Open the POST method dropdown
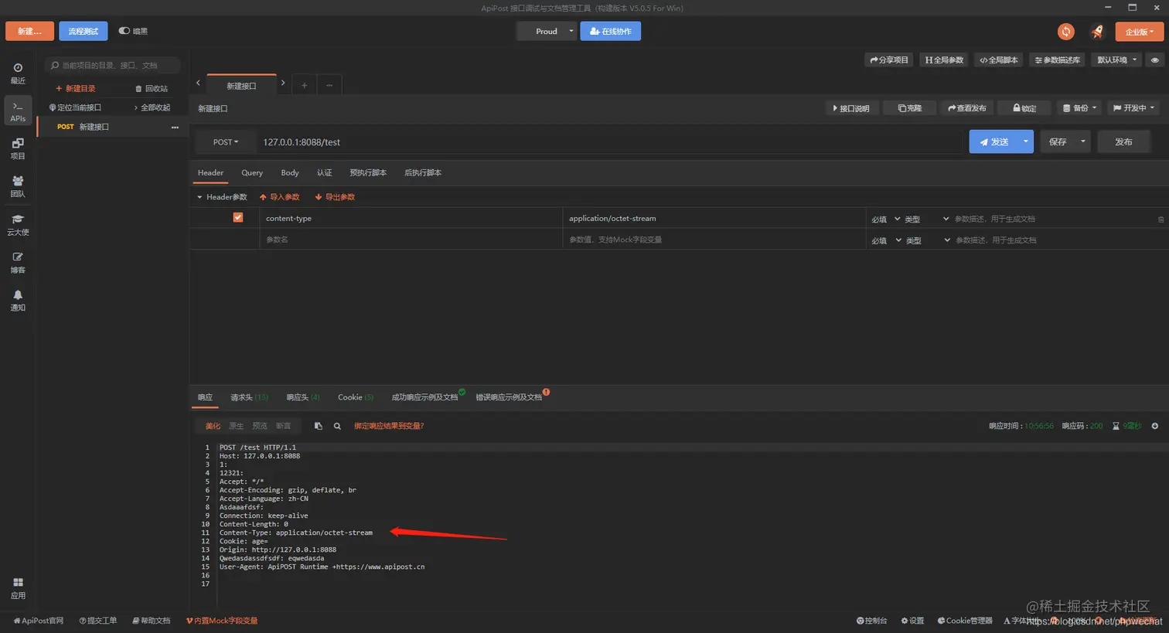The height and width of the screenshot is (633, 1169). click(x=226, y=142)
